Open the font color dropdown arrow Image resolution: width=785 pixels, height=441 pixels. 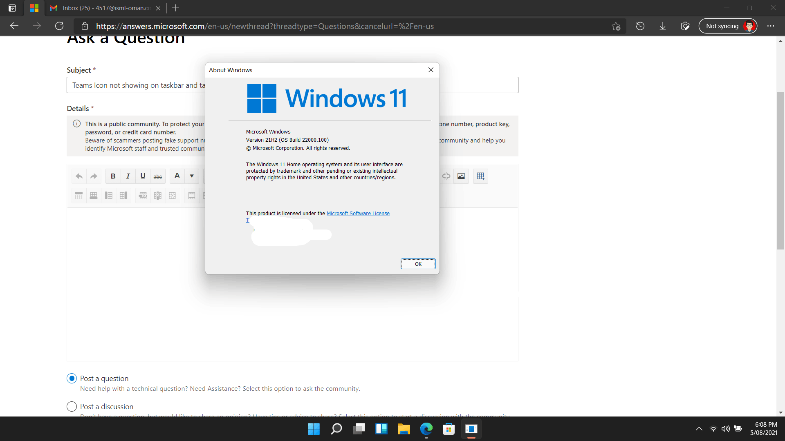coord(192,176)
